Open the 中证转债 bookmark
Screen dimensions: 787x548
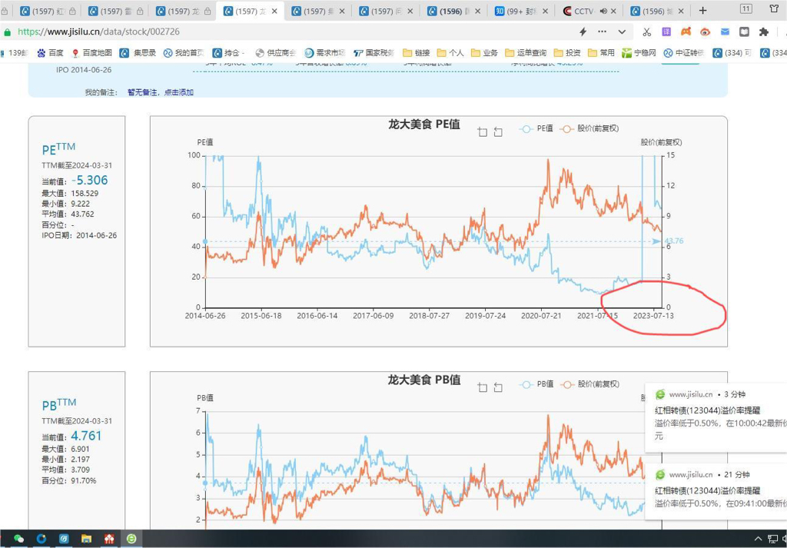[x=683, y=53]
